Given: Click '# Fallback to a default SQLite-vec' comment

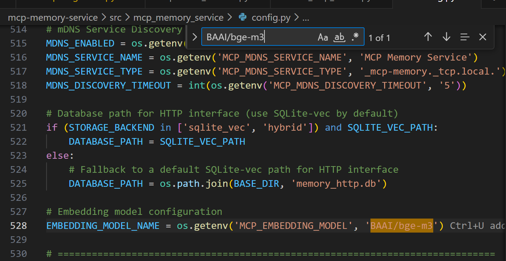Looking at the screenshot, I should [x=233, y=169].
